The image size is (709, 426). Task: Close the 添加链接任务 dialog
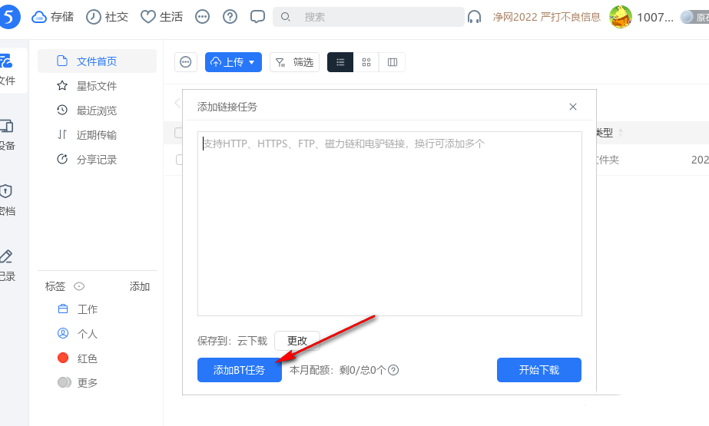(x=573, y=107)
